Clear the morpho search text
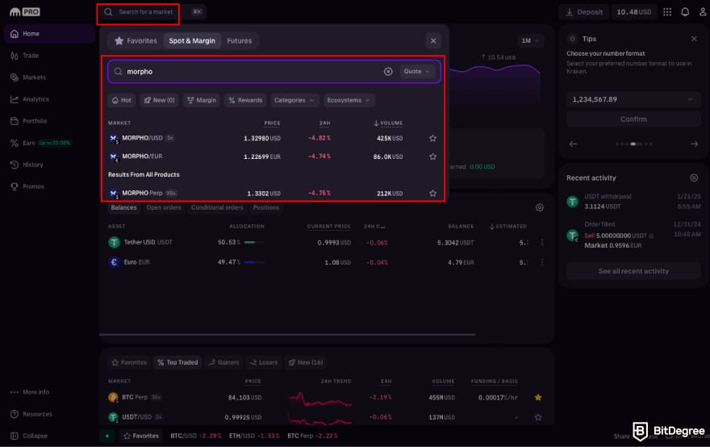The height and width of the screenshot is (447, 710). coord(388,72)
